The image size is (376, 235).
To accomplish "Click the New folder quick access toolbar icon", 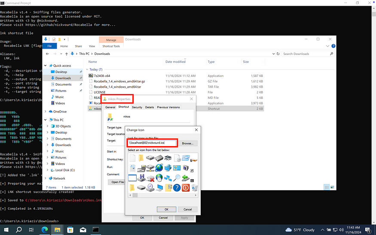I will 59,39.
